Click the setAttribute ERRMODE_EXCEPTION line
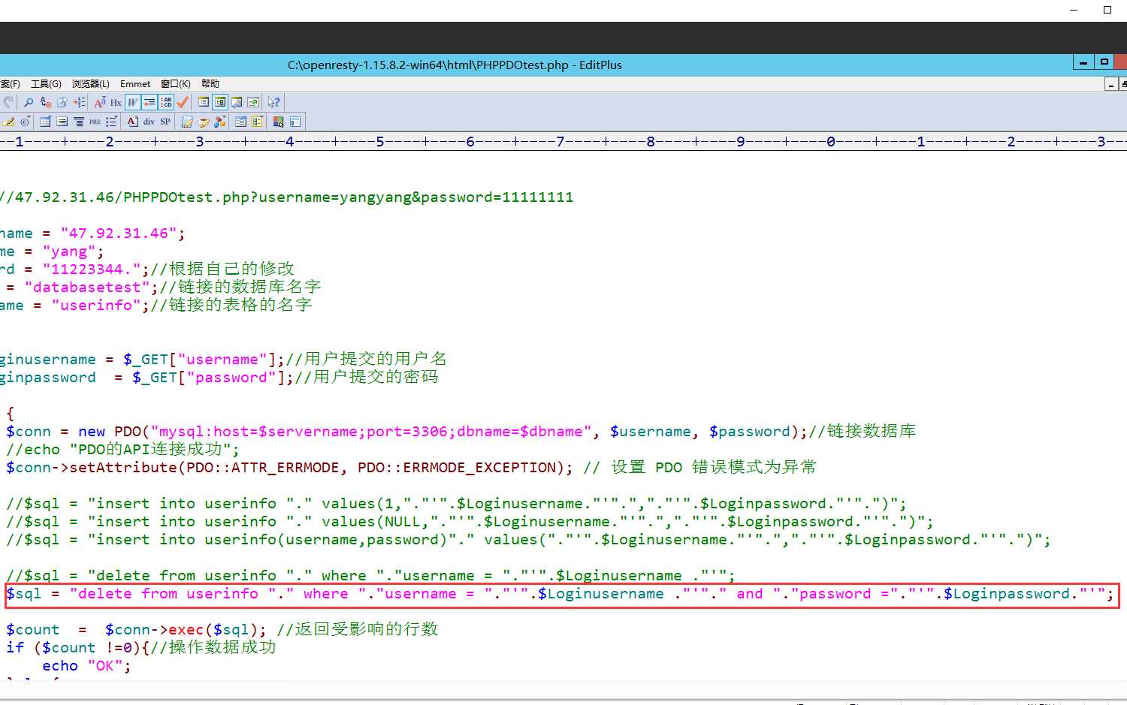The image size is (1127, 705). pos(411,468)
